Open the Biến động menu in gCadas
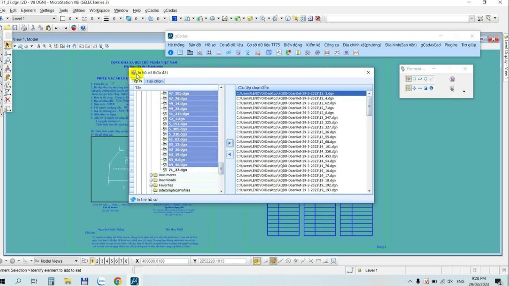 tap(293, 45)
